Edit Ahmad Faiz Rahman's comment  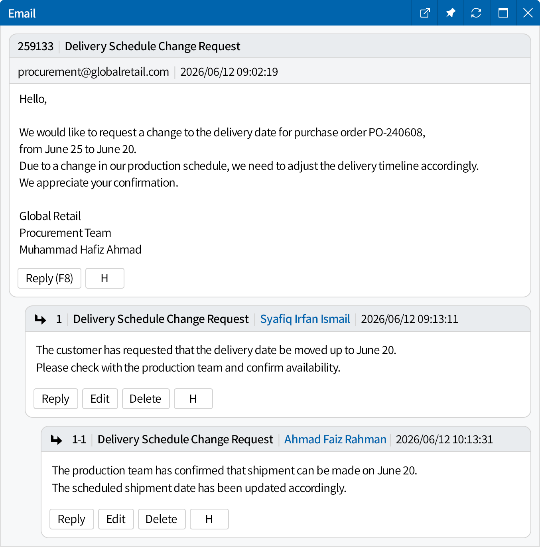coord(116,519)
